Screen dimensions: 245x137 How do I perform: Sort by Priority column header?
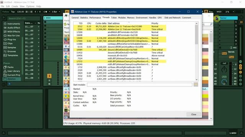[x=155, y=23]
